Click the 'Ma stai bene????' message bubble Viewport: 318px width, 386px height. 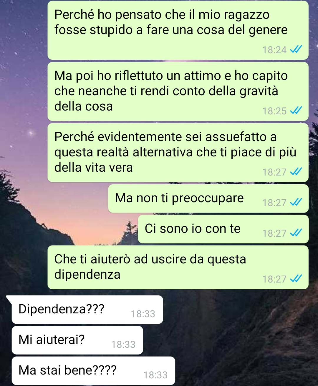tap(93, 371)
